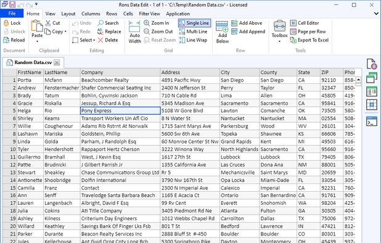Select the Pony Express cell
Screen dimensions: 381x243
point(120,111)
